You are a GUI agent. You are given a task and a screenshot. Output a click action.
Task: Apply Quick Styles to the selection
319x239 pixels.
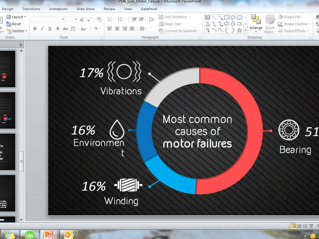coord(270,24)
